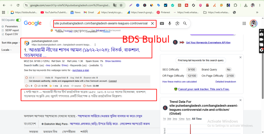Open the purple feather extension
The height and width of the screenshot is (134, 264).
pyautogui.click(x=131, y=5)
